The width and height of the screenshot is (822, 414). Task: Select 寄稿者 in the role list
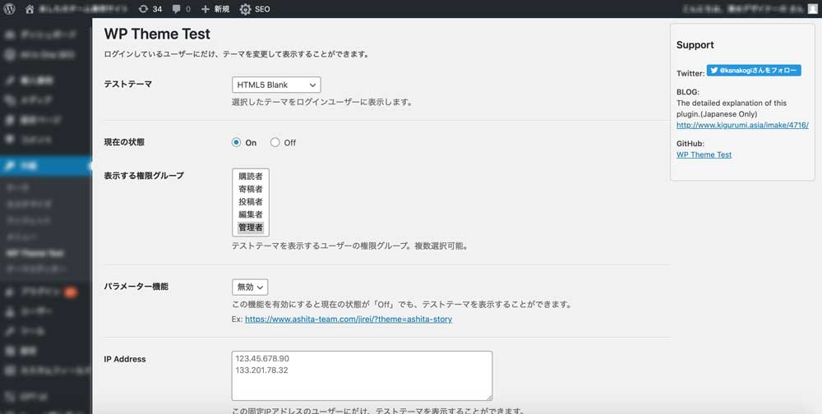point(251,189)
